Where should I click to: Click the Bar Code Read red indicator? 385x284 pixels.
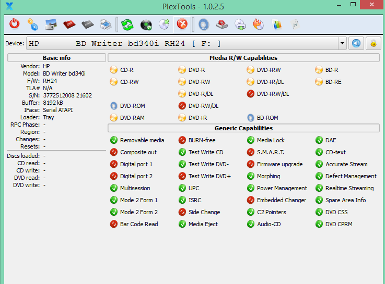click(114, 224)
